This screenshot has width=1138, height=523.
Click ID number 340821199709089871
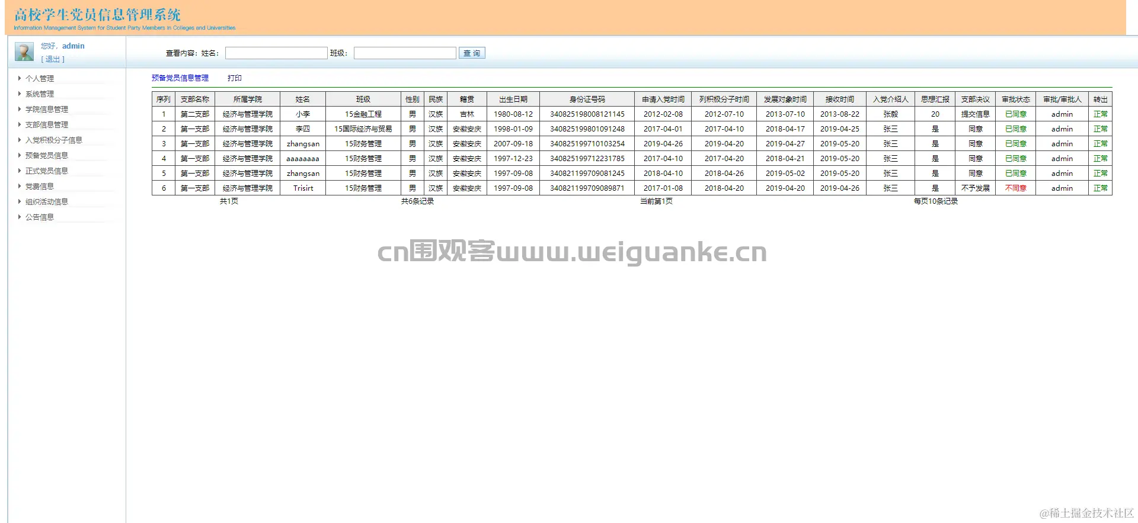click(587, 188)
